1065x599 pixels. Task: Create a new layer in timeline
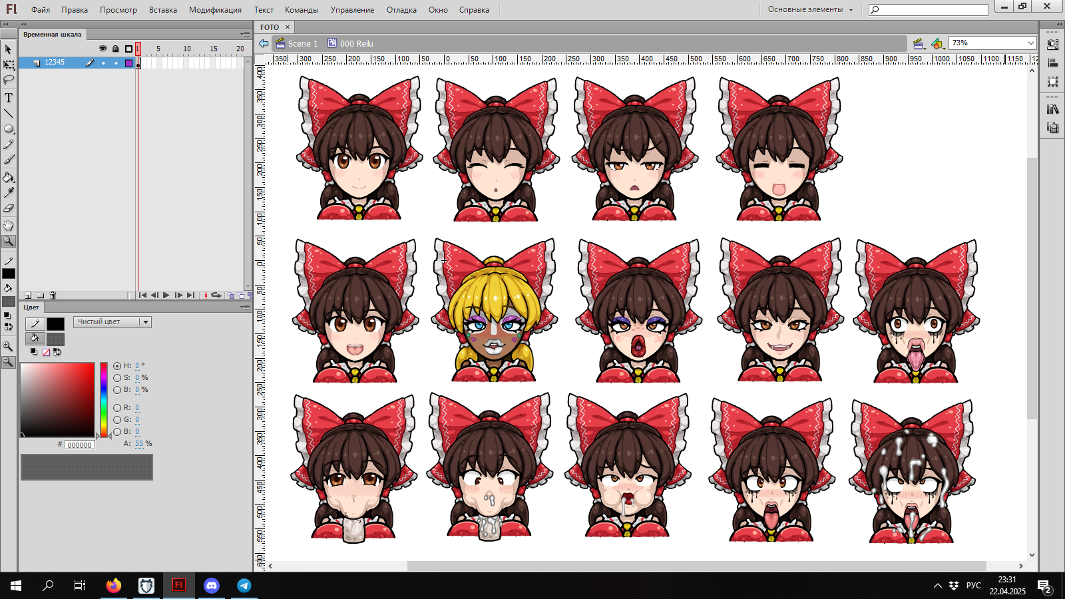[x=28, y=295]
